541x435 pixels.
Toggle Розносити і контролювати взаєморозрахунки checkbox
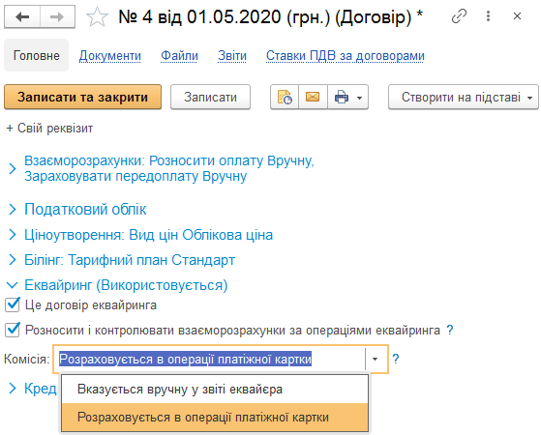[13, 330]
